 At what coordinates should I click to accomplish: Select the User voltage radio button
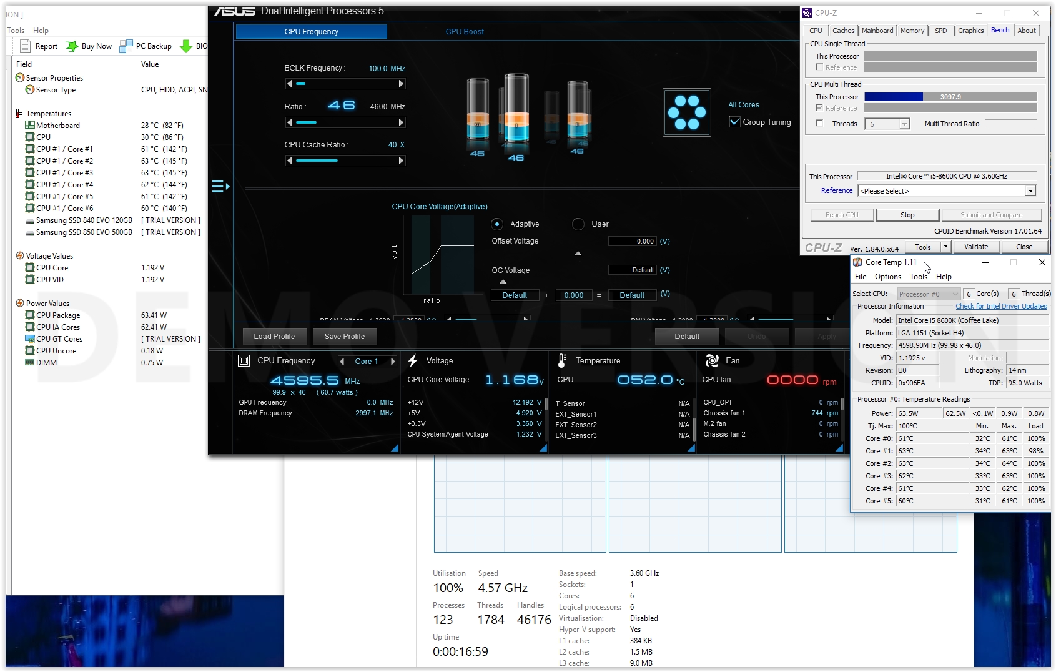tap(578, 224)
